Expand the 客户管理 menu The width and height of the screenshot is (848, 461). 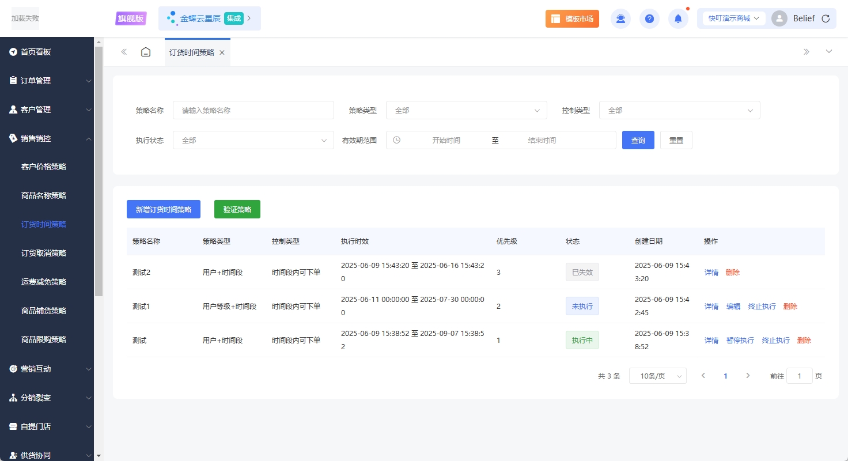point(47,109)
